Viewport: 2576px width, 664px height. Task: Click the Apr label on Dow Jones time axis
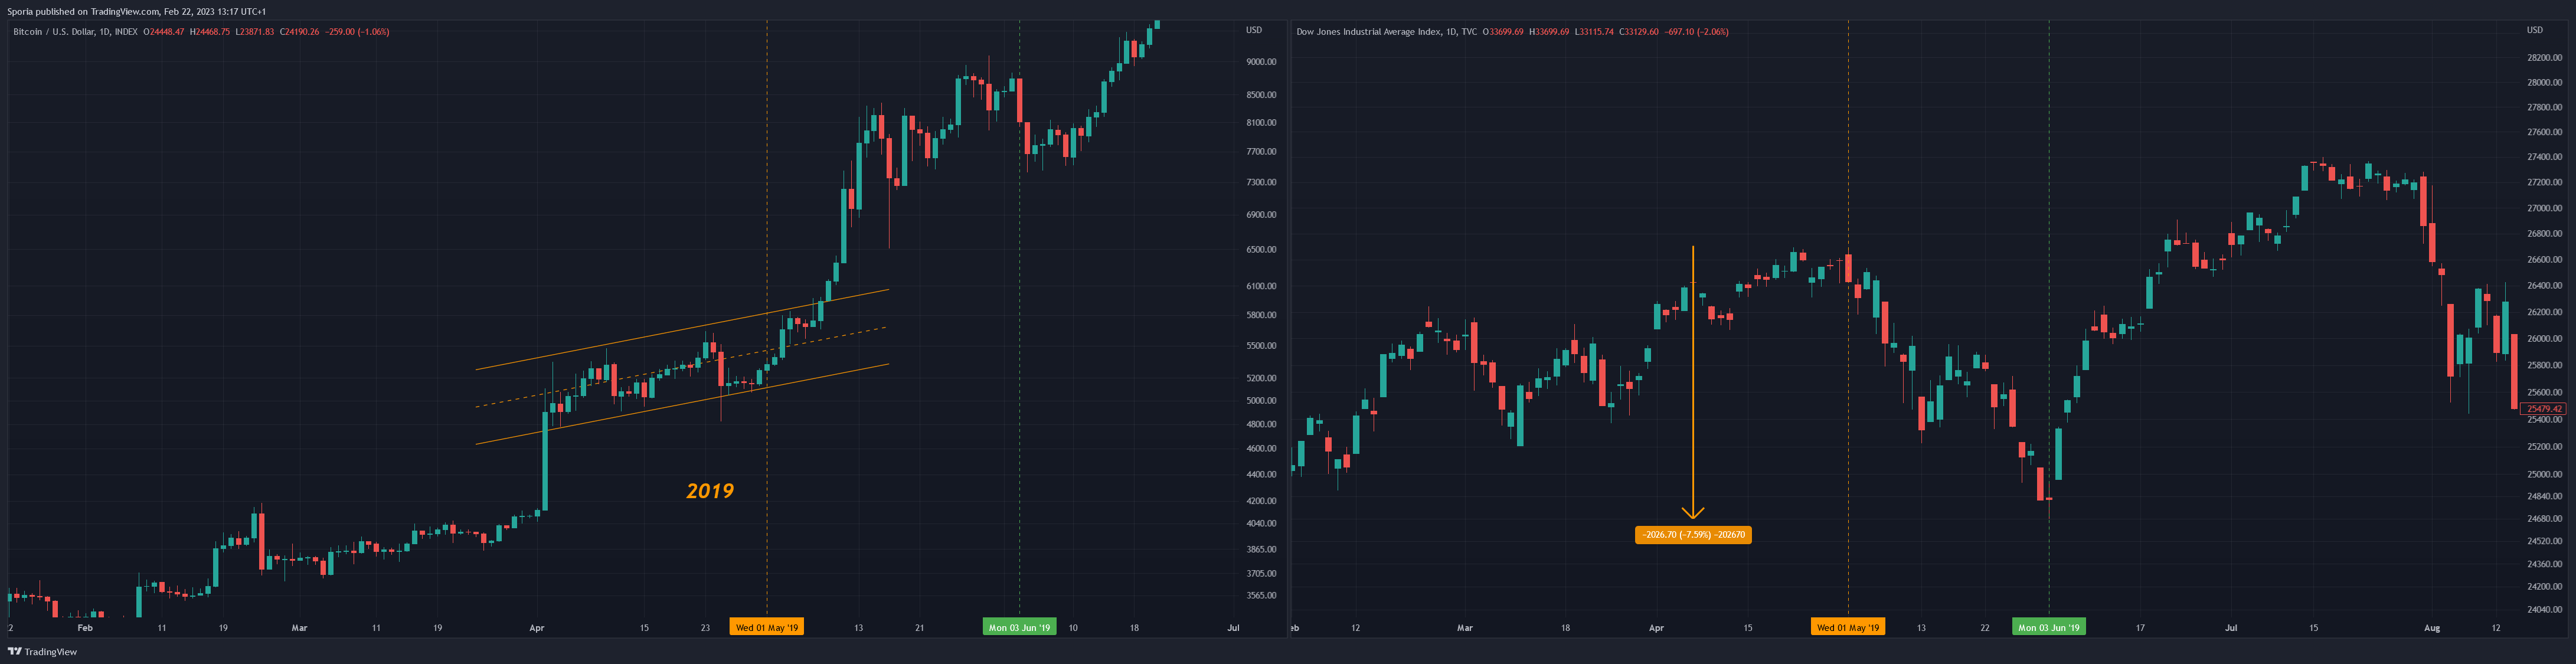1656,628
